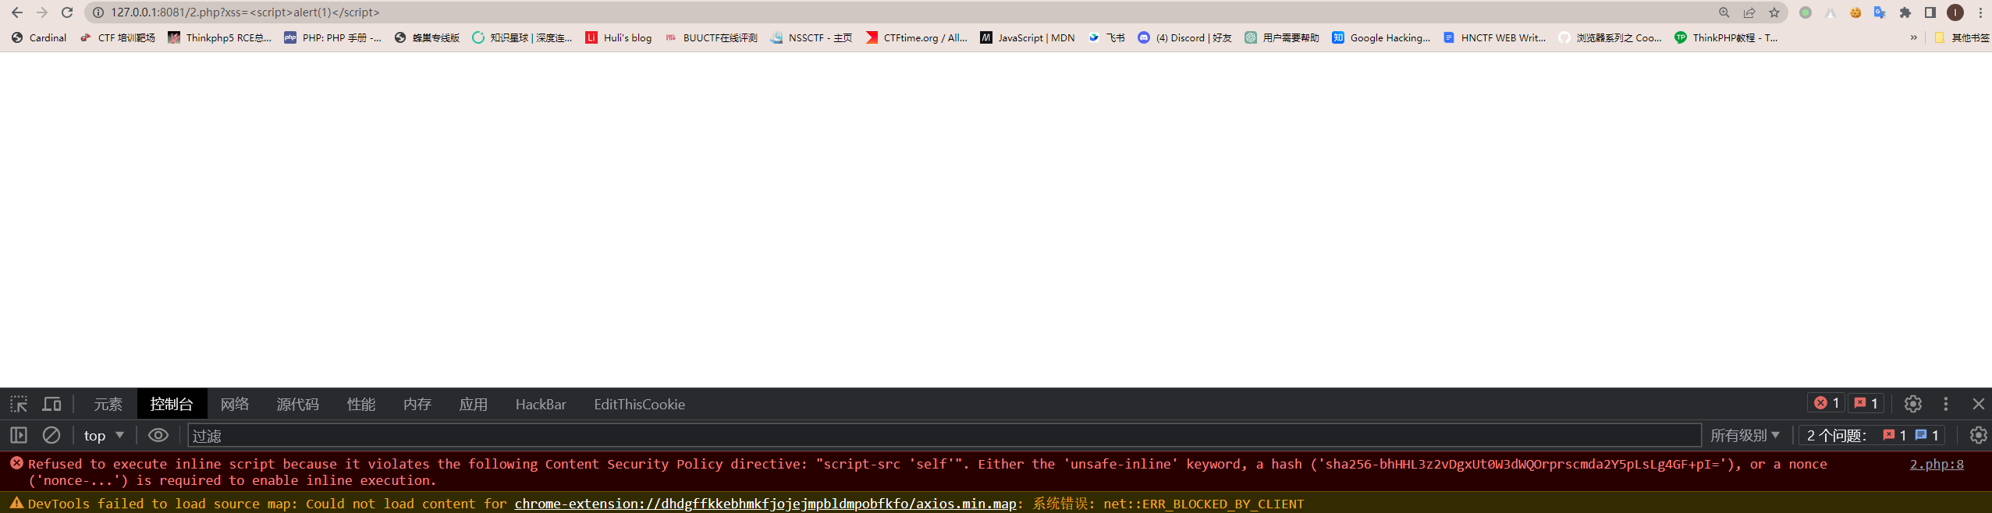Expand hidden bookmarks with the chevron
The image size is (1992, 513).
pos(1913,37)
